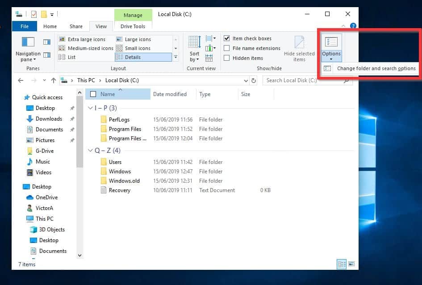This screenshot has width=422, height=285.
Task: Open Downloads in navigation pane
Action: [44, 119]
